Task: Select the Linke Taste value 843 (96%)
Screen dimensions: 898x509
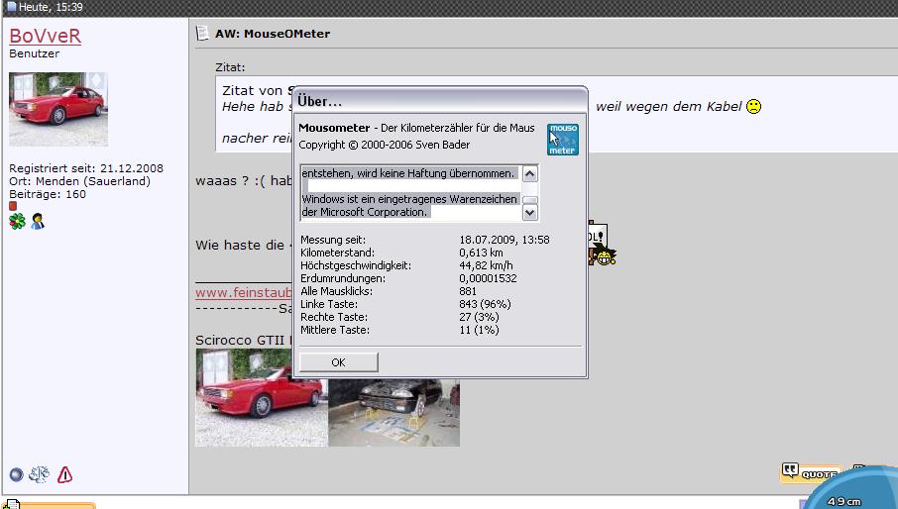Action: 485,304
